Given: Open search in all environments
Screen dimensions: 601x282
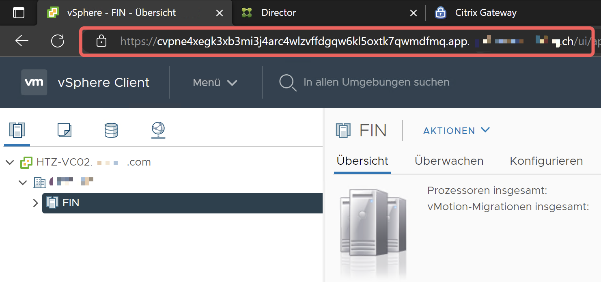Looking at the screenshot, I should point(287,82).
